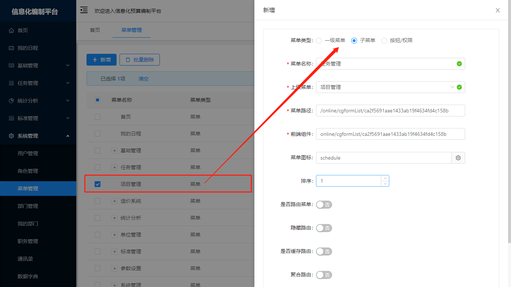The height and width of the screenshot is (287, 511).
Task: Expand the 参数设置 table row
Action: click(114, 268)
